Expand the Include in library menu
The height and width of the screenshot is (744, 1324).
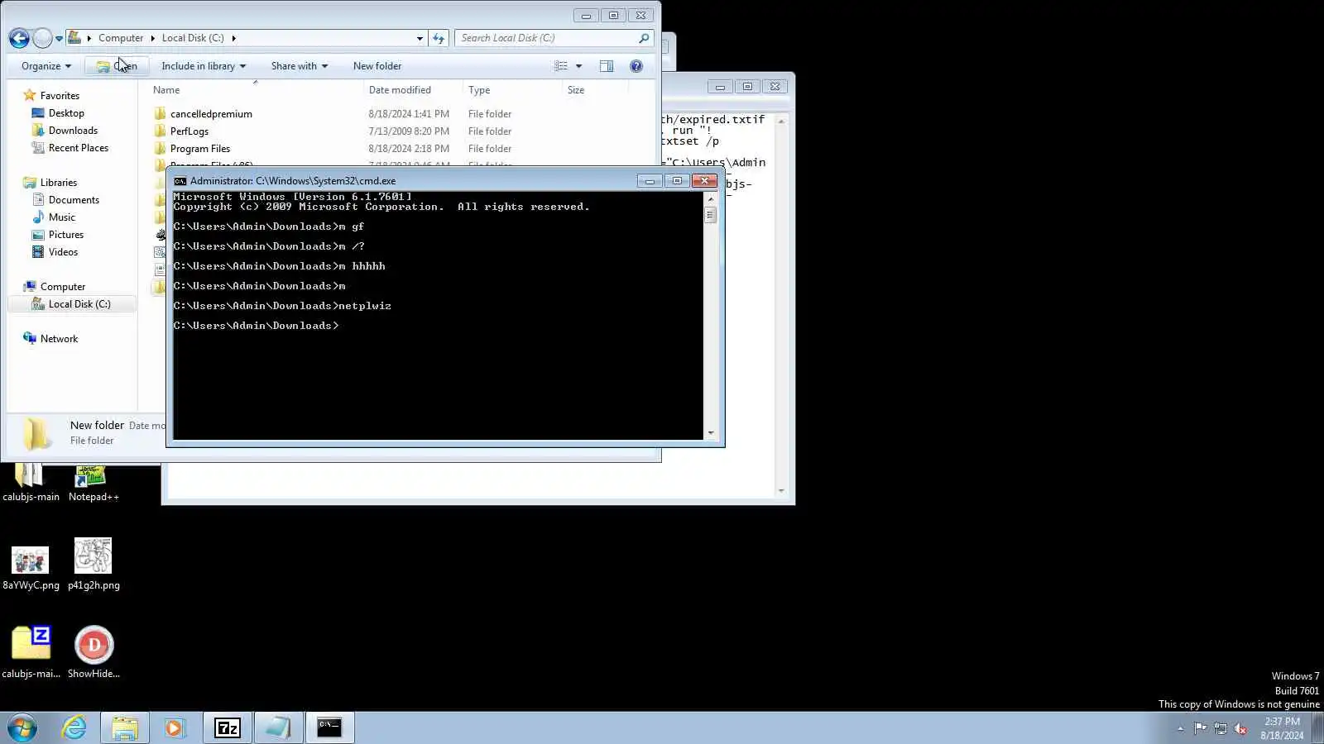pyautogui.click(x=204, y=66)
